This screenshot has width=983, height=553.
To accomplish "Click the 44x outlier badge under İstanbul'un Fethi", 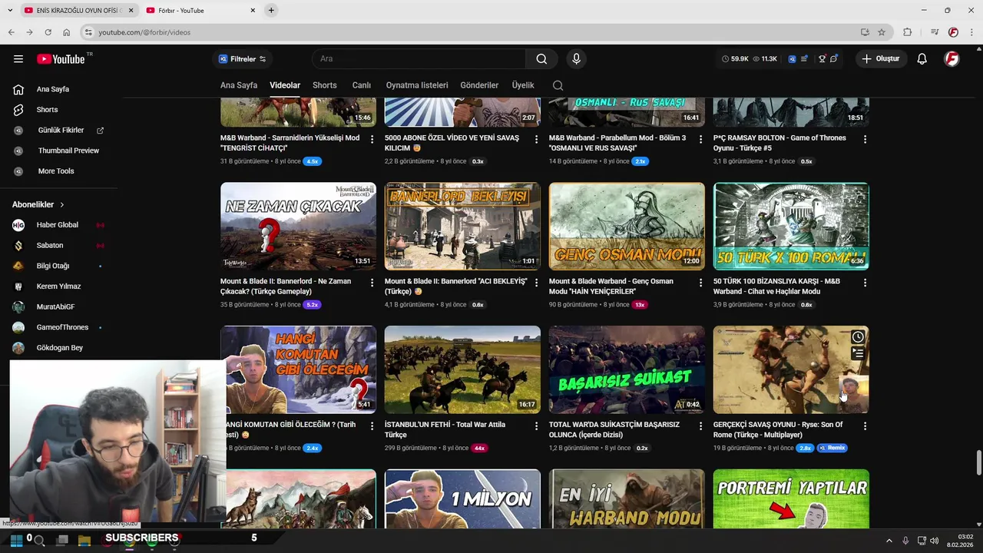I will pos(479,448).
